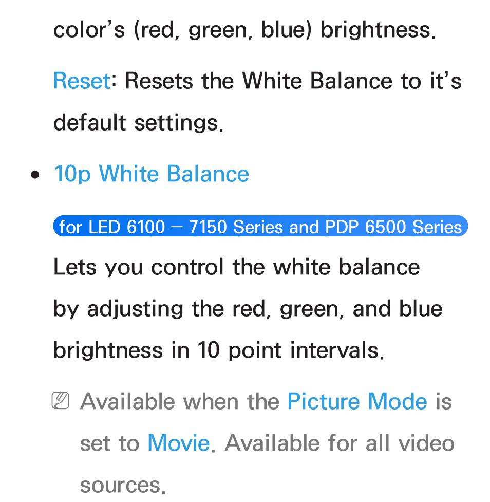Click the note pencil icon beside Available
The height and width of the screenshot is (502, 490).
tap(60, 400)
